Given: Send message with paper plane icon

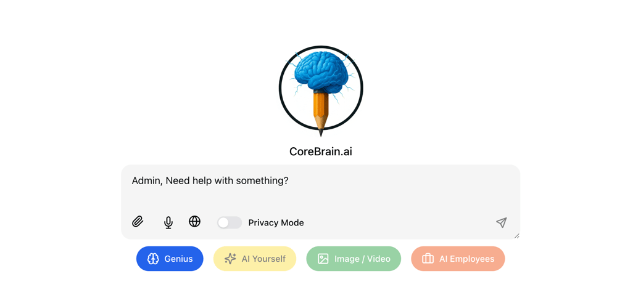Looking at the screenshot, I should tap(501, 222).
